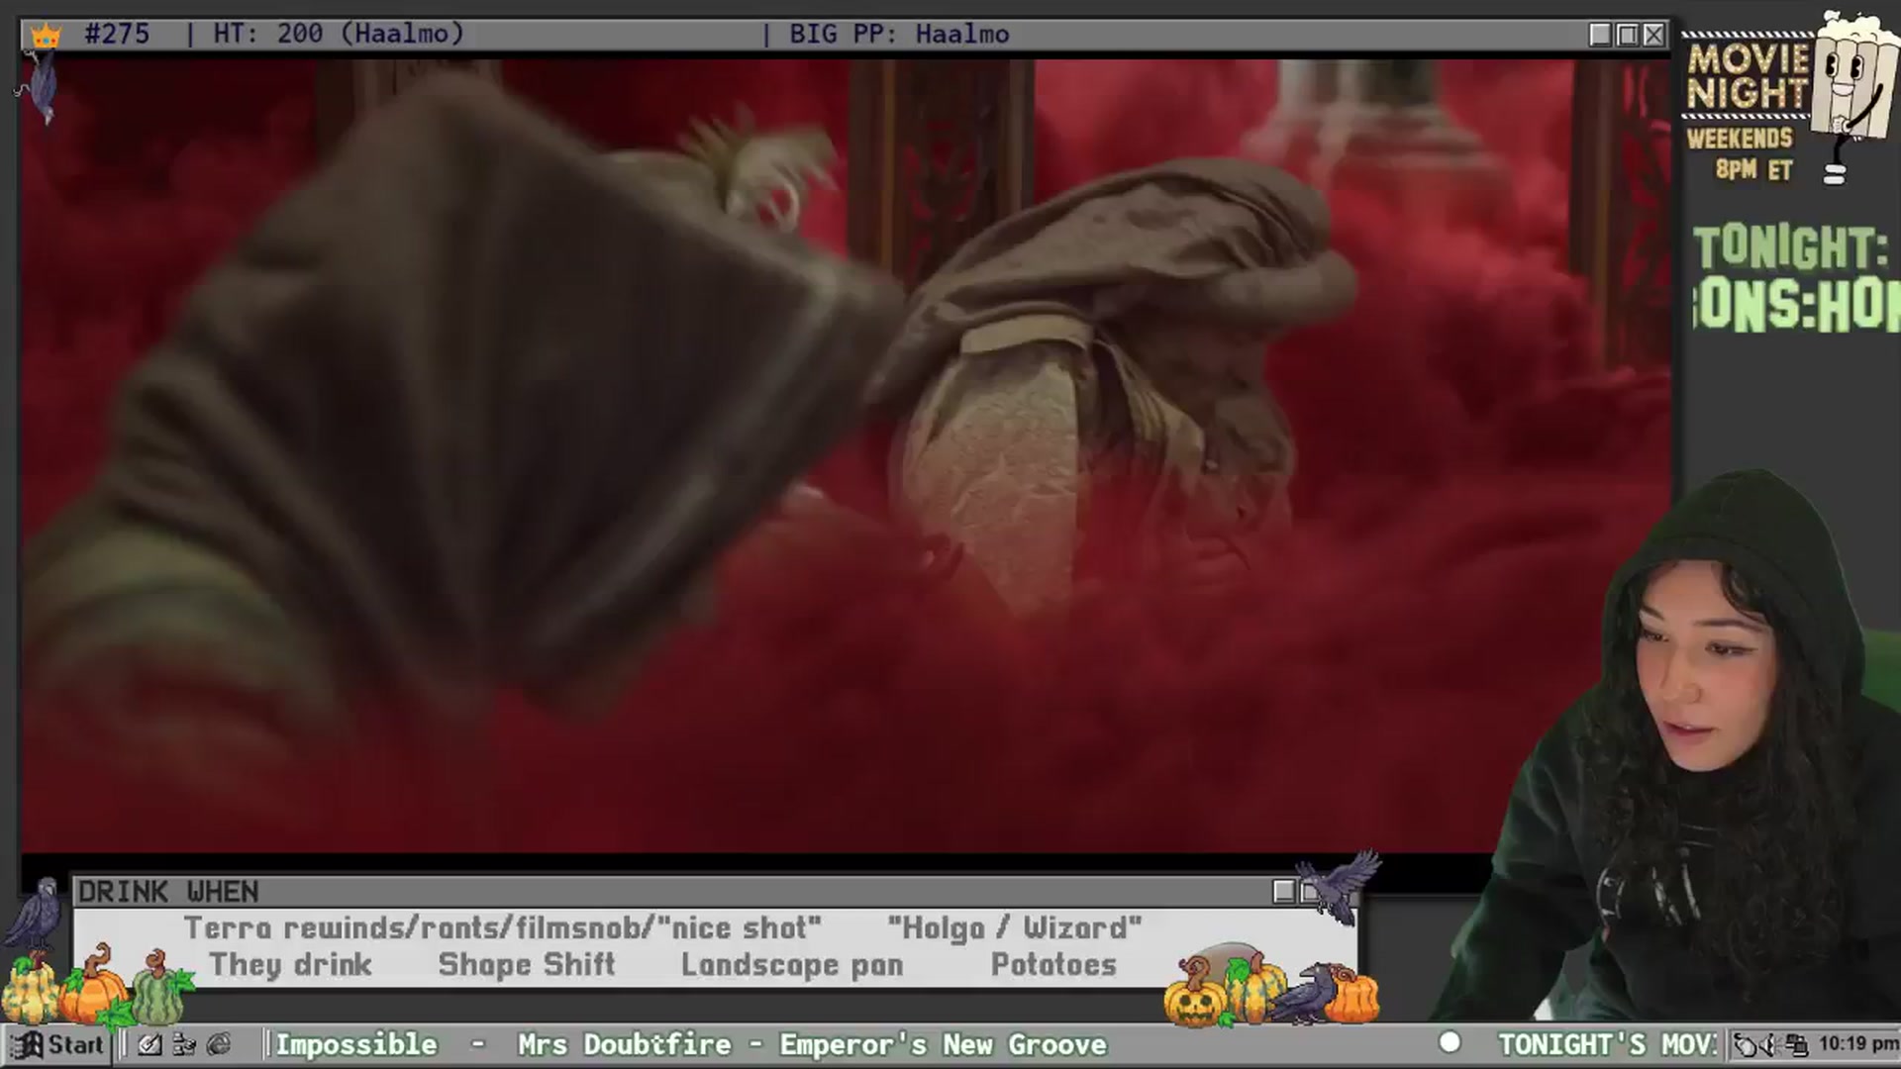The height and width of the screenshot is (1069, 1901).
Task: Click the notepad quick-launch taskbar icon
Action: [150, 1044]
